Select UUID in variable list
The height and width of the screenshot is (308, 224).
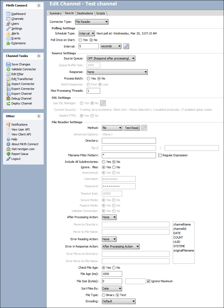(x=177, y=242)
